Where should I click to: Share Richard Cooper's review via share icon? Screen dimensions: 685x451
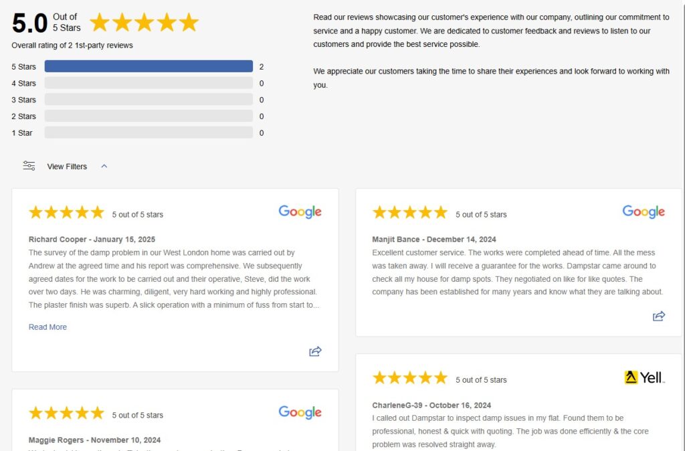316,351
